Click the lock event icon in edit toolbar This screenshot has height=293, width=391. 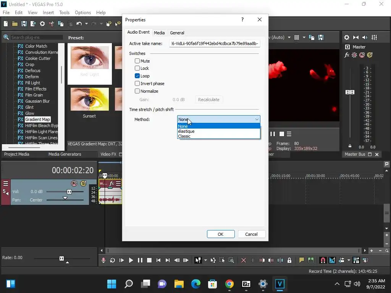click(x=289, y=260)
